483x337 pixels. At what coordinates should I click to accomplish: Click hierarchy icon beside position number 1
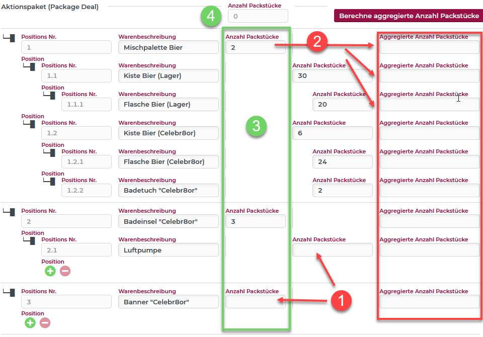click(x=10, y=38)
